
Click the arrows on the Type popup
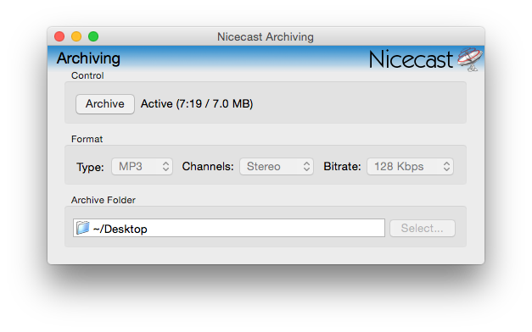[x=165, y=167]
